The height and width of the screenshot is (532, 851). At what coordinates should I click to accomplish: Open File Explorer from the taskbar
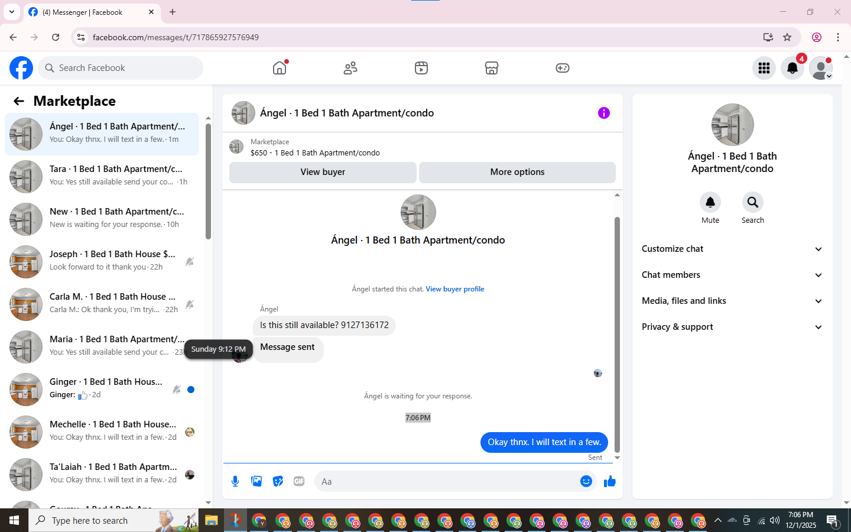212,520
